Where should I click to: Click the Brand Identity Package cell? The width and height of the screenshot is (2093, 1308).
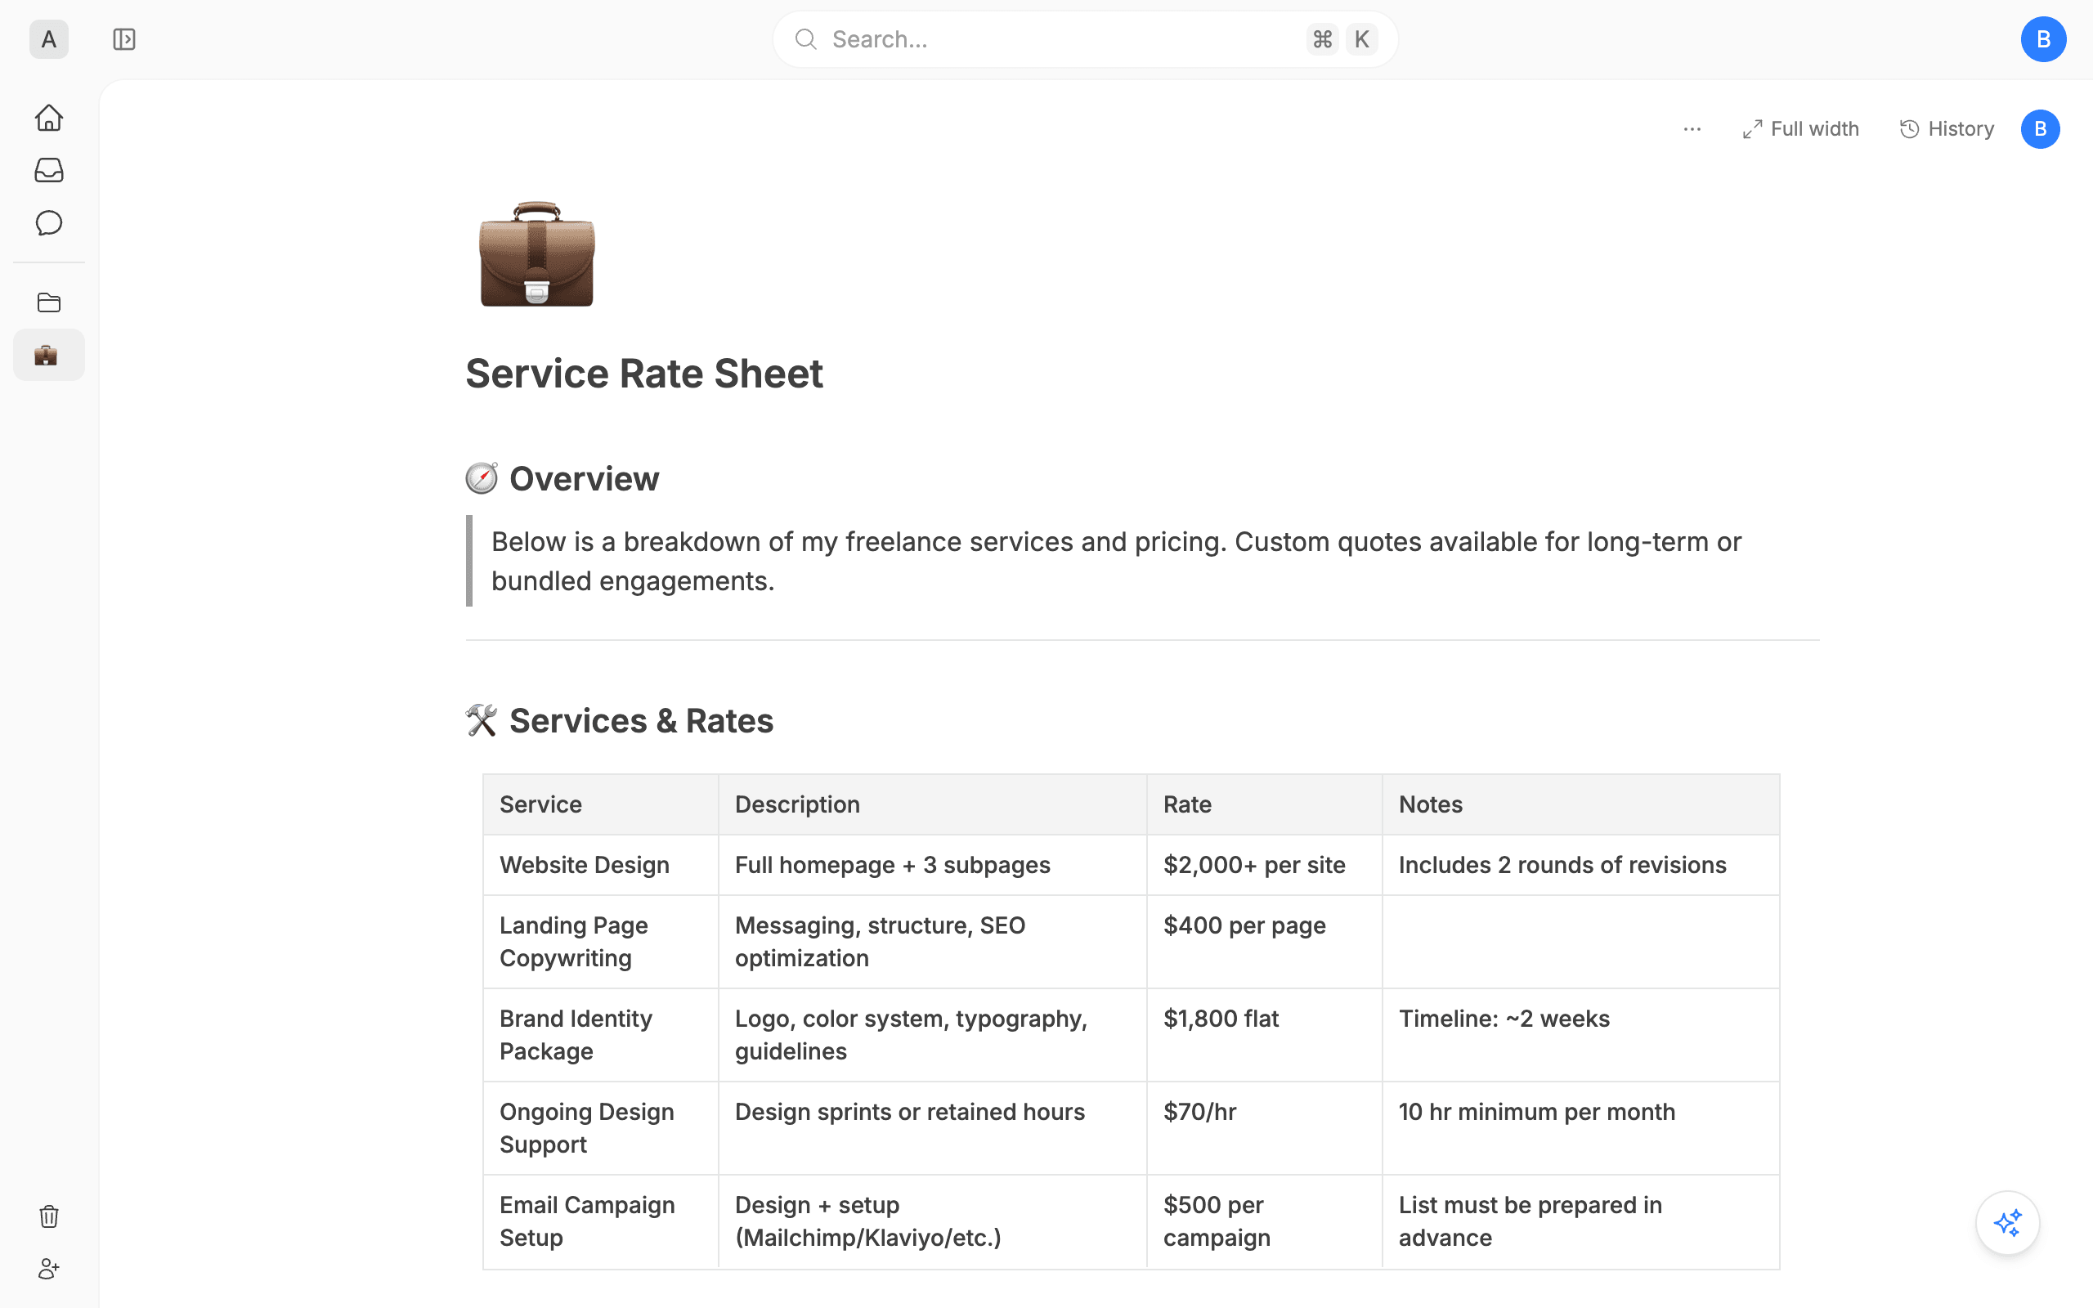point(600,1036)
